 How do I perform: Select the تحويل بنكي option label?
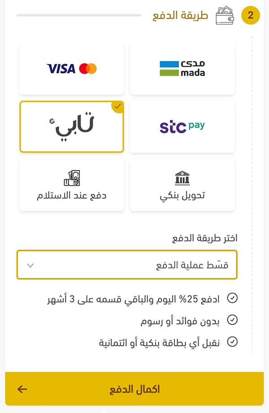(182, 196)
